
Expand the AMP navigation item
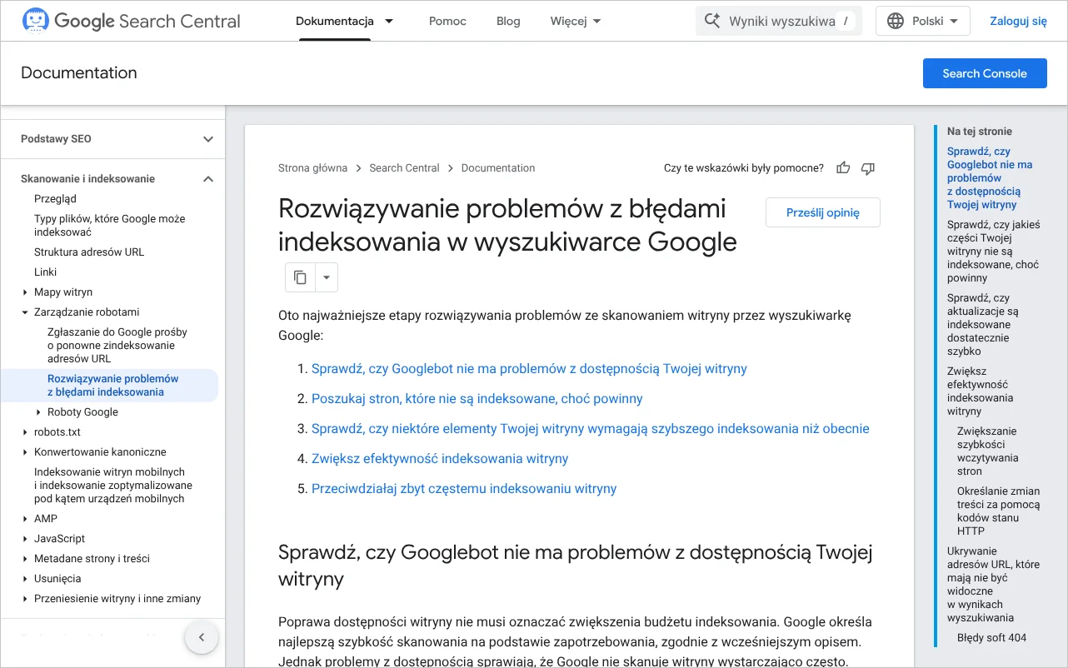click(25, 519)
